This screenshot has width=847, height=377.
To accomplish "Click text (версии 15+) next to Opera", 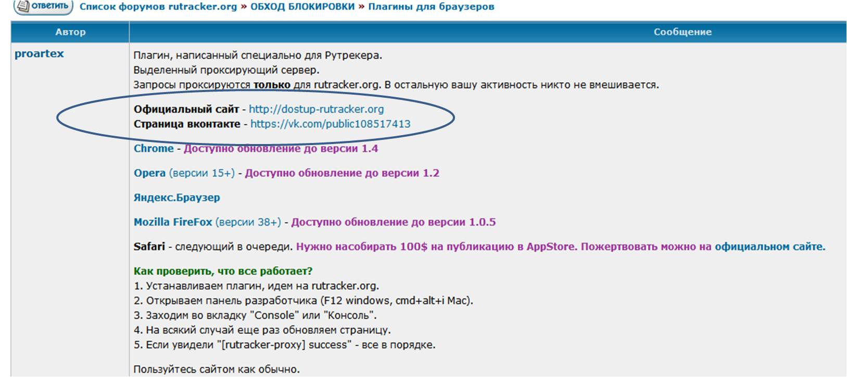I will point(202,173).
